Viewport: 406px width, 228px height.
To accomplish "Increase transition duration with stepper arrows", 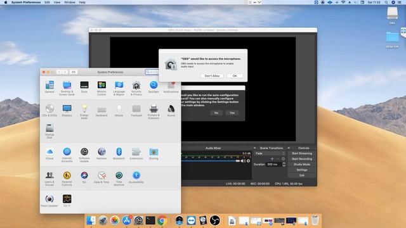I will (284, 163).
